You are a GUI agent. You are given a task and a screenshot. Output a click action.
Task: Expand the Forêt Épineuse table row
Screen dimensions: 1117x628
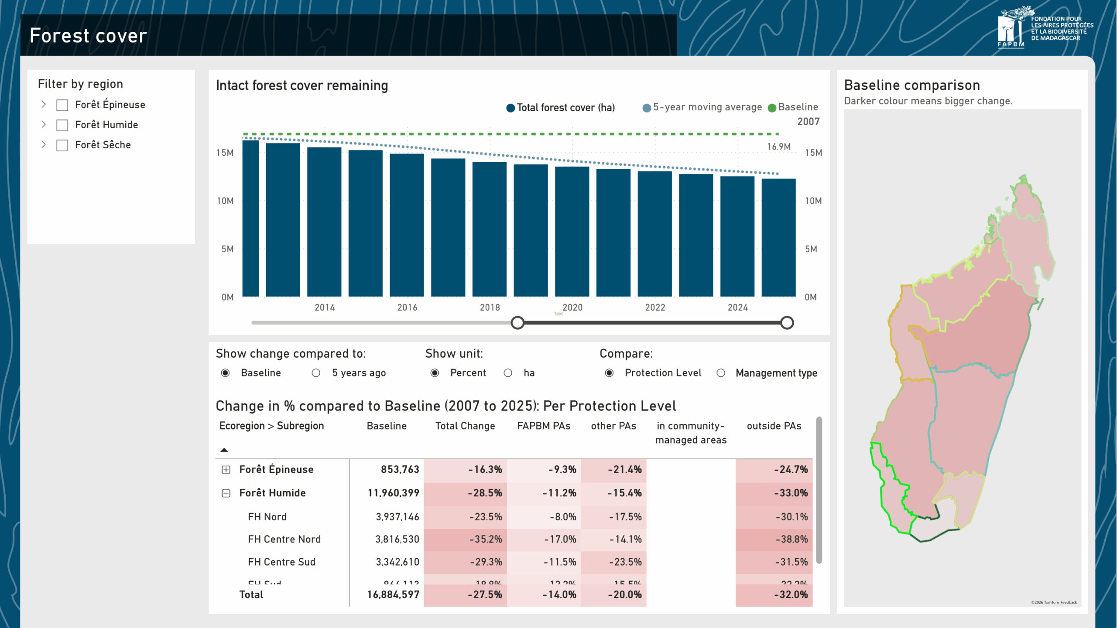(226, 470)
